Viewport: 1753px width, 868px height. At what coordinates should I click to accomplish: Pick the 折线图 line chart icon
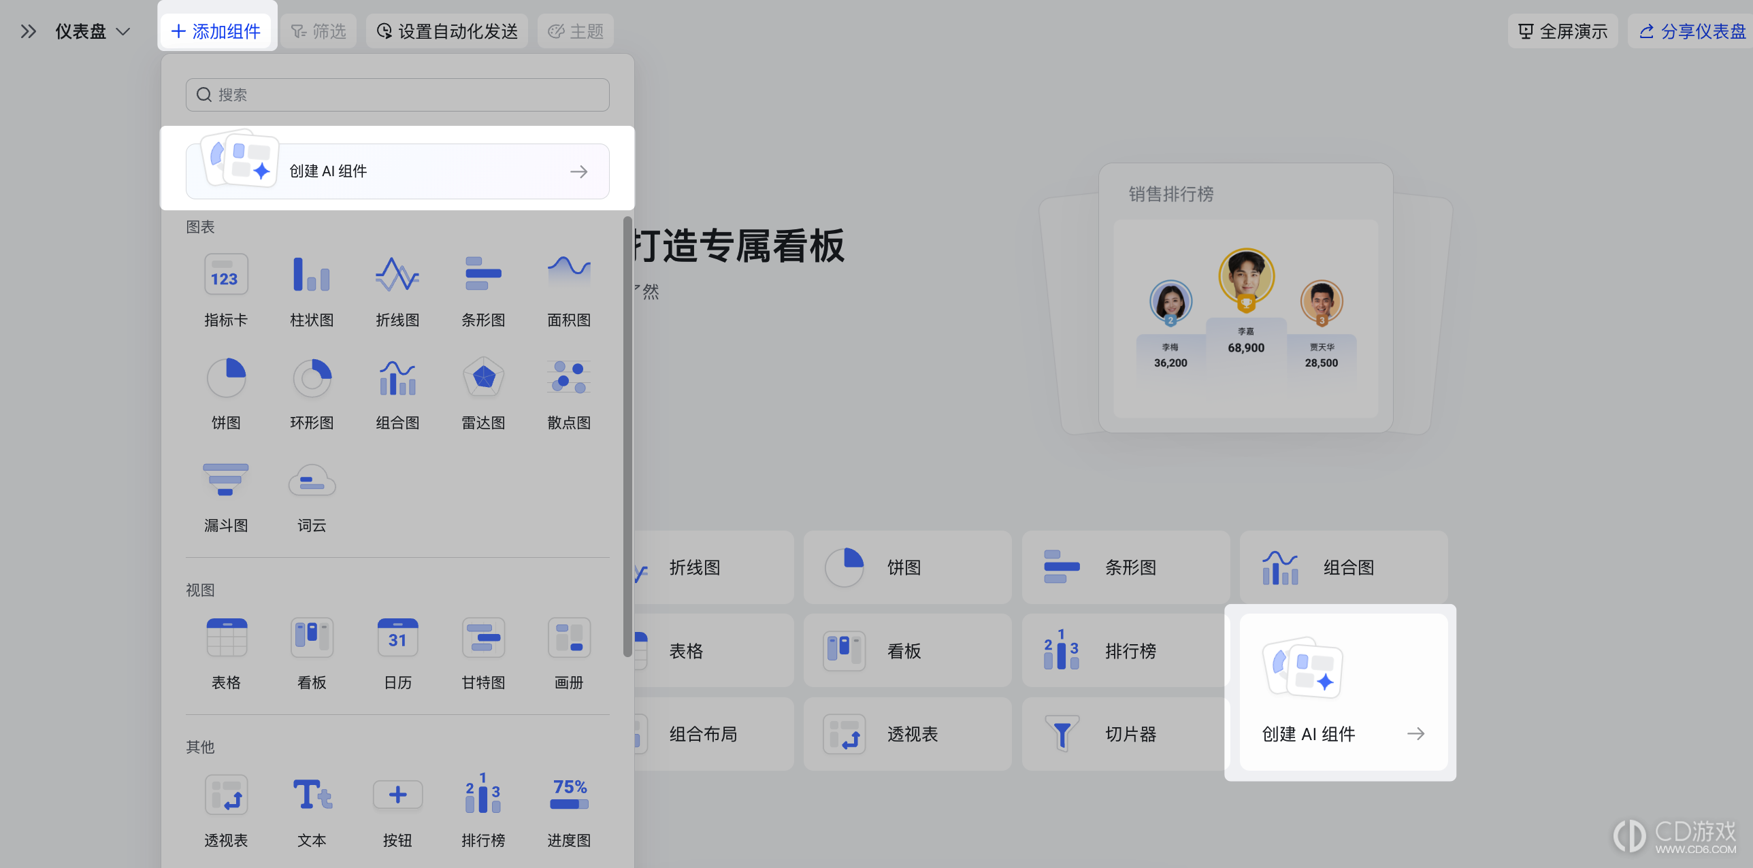pos(397,274)
